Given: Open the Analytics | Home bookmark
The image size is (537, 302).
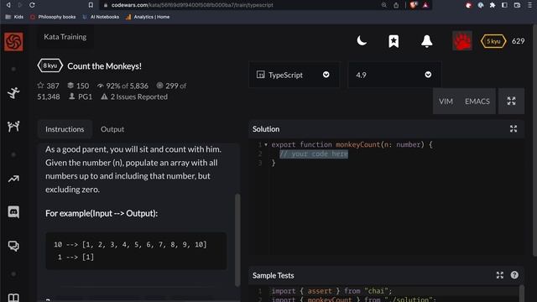Looking at the screenshot, I should (148, 17).
